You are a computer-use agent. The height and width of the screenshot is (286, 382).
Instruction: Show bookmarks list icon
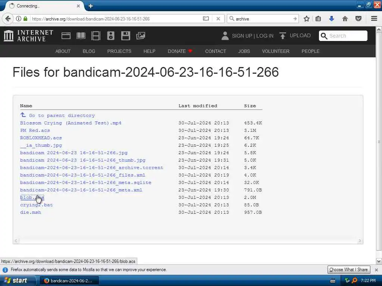coord(318,19)
